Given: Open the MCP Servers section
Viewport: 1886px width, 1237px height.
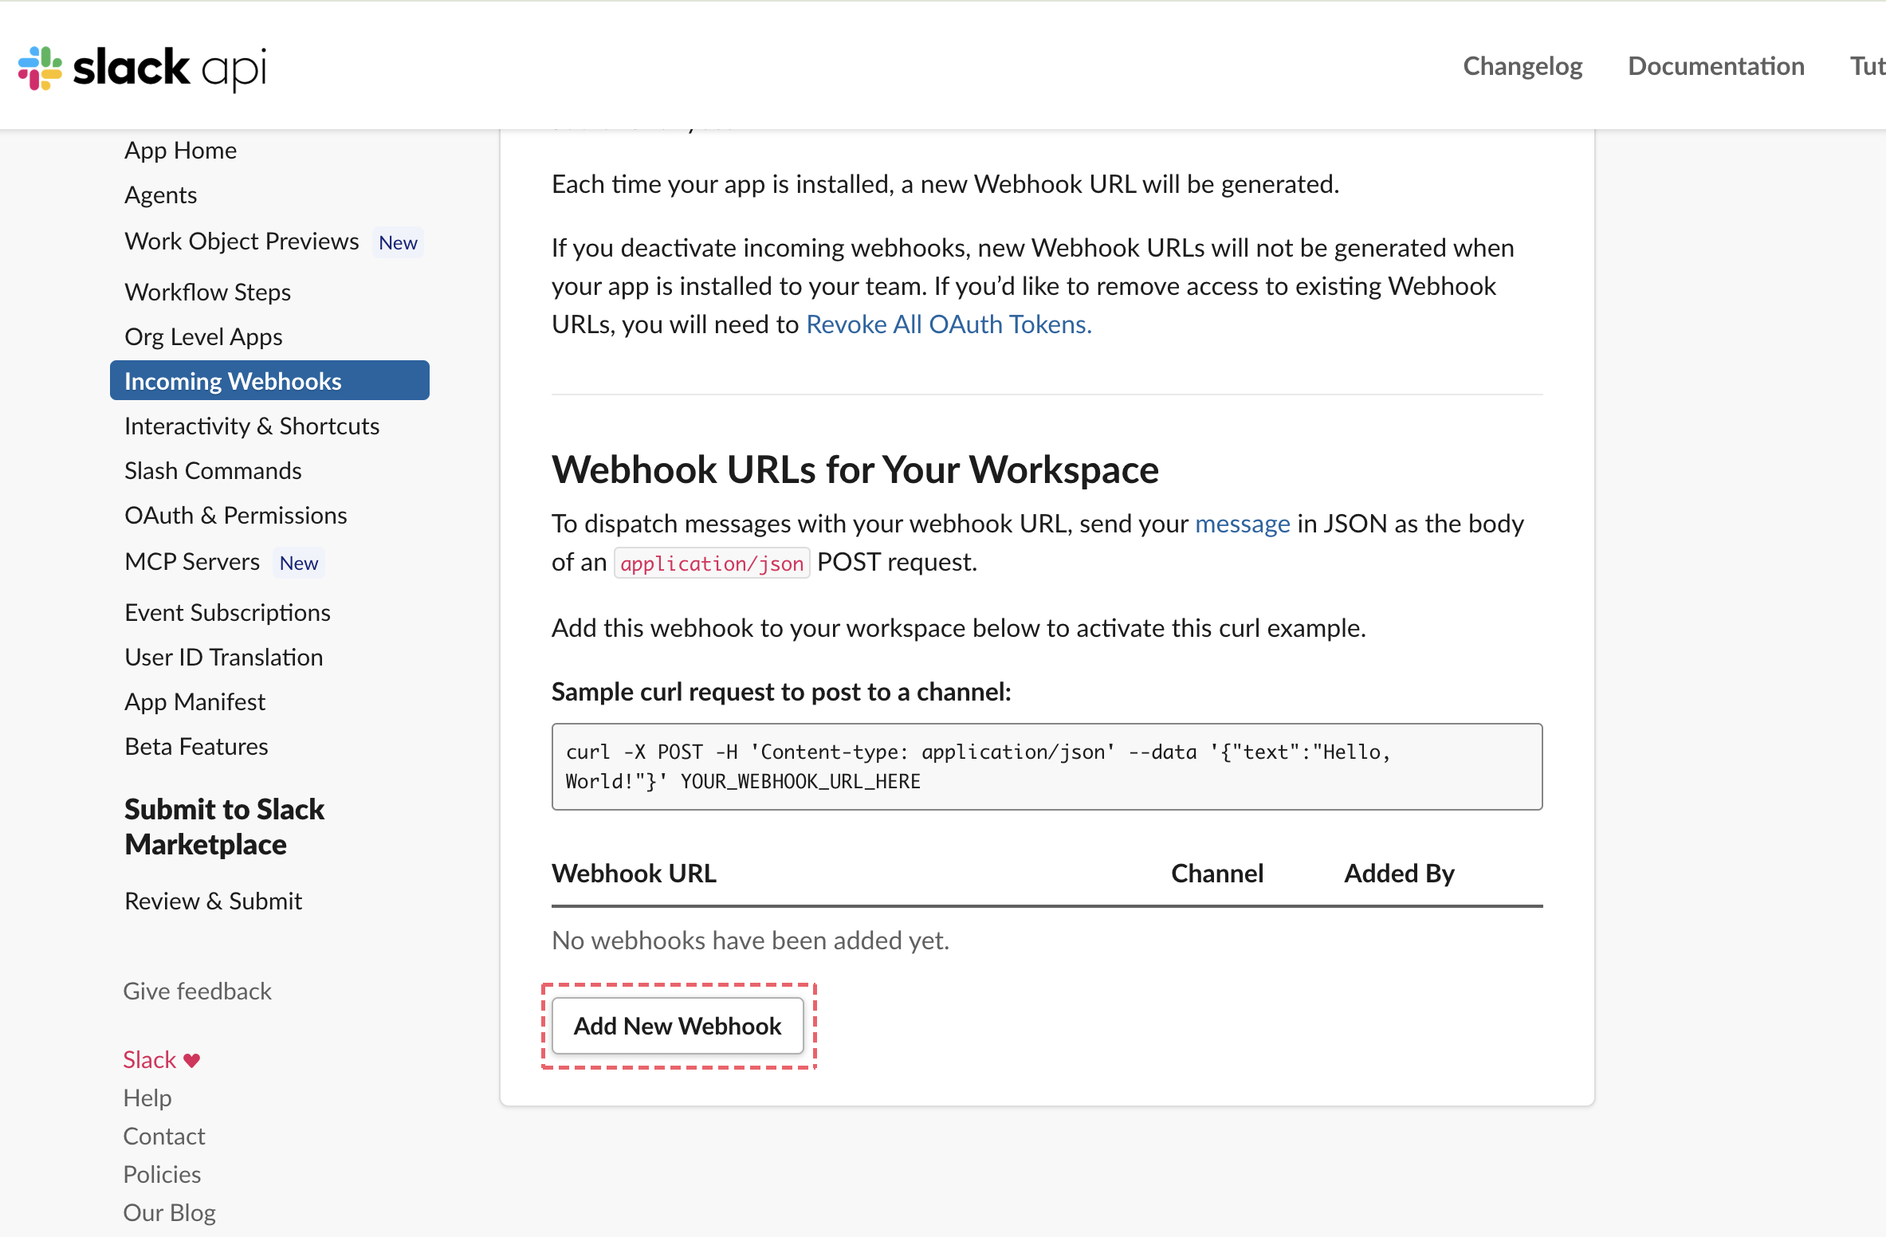Looking at the screenshot, I should (x=192, y=561).
